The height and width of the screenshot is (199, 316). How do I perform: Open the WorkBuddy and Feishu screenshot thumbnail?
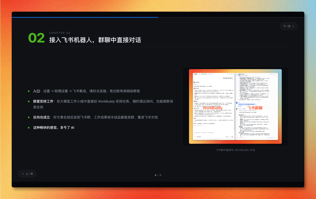coord(235,106)
